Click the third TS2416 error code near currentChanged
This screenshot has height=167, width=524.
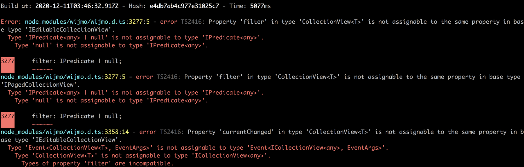[x=172, y=132]
